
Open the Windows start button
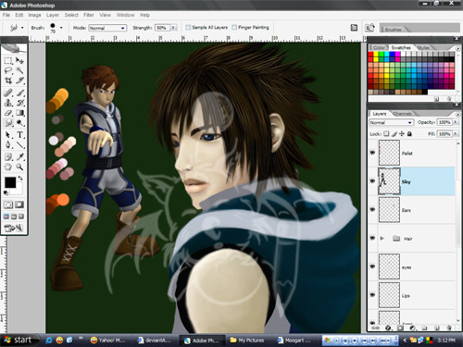(x=19, y=340)
